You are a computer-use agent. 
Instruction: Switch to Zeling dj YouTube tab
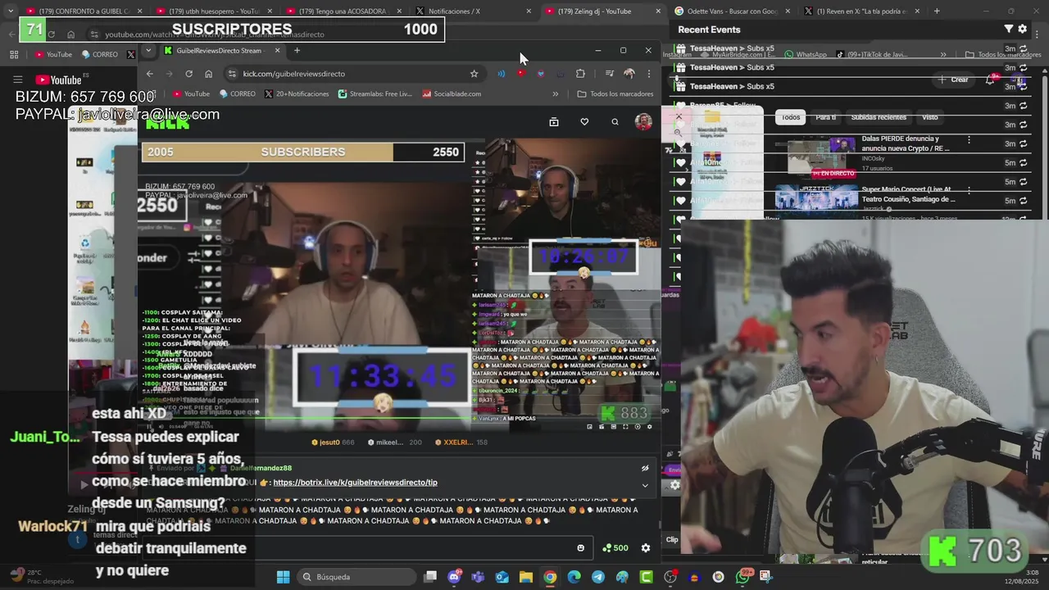point(603,11)
